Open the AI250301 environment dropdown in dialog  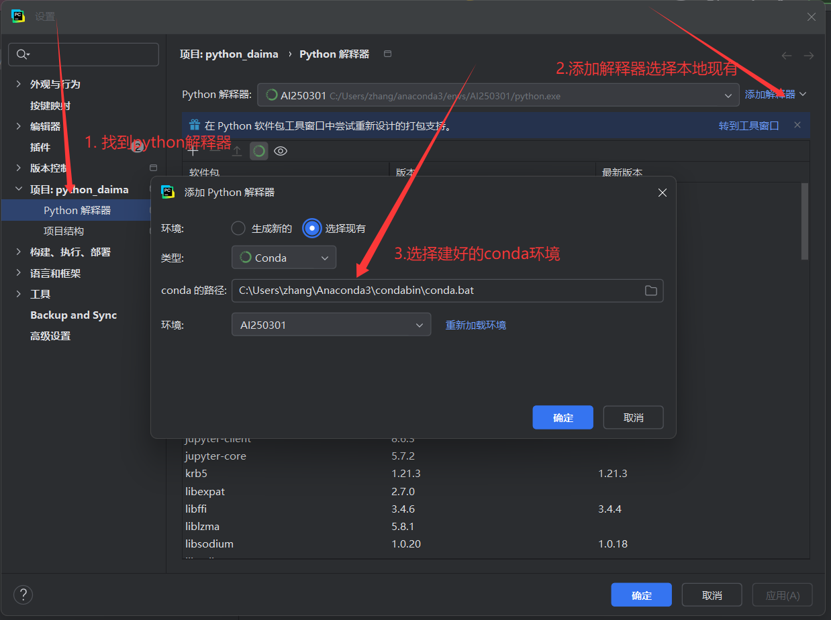(331, 325)
